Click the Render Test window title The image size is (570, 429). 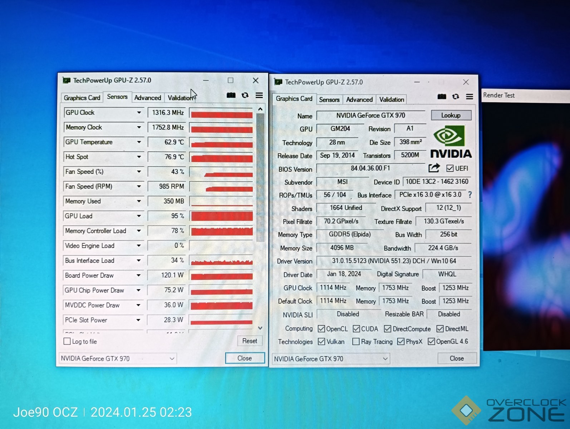499,95
